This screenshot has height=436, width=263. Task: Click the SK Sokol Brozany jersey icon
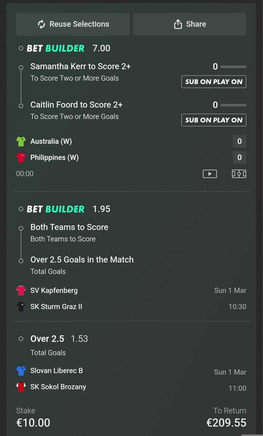(x=21, y=387)
